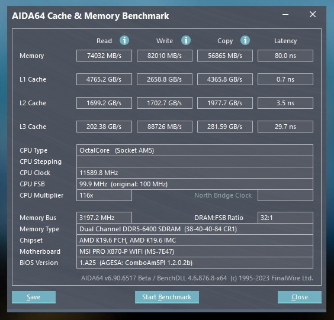Click the L2 Cache row label
334x320 pixels.
33,103
